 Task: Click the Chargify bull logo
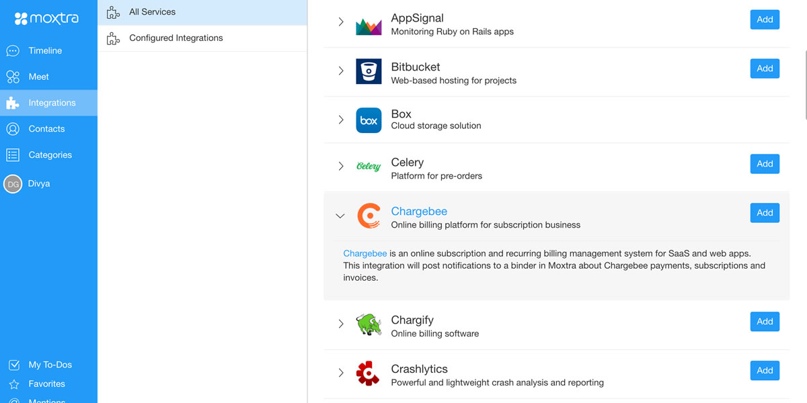point(369,324)
